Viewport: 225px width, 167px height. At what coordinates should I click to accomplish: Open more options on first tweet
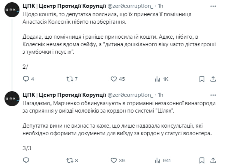(x=213, y=6)
